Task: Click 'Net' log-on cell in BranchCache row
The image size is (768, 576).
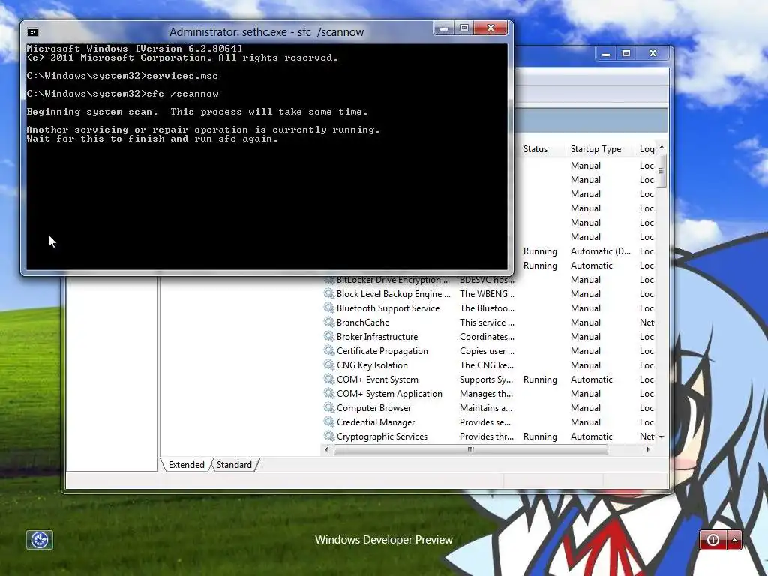Action: [x=646, y=322]
